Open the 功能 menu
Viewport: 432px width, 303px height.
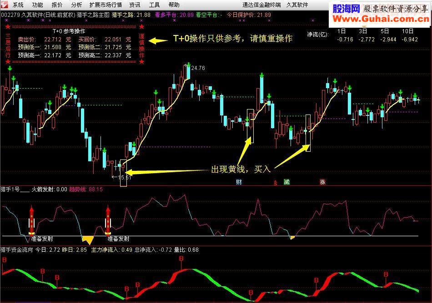(x=37, y=5)
